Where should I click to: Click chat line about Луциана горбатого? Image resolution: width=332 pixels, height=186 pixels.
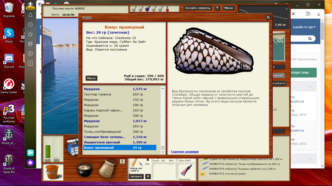[242, 169]
